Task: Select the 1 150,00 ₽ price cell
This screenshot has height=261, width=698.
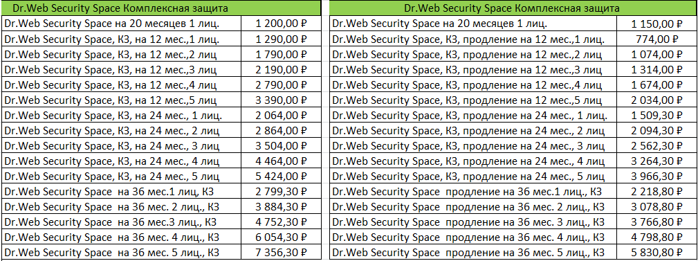Action: pos(656,24)
